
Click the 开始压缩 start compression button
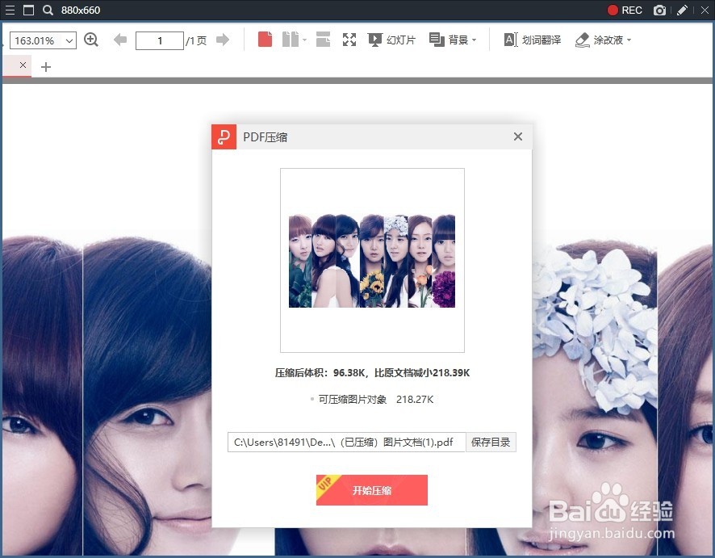point(372,490)
